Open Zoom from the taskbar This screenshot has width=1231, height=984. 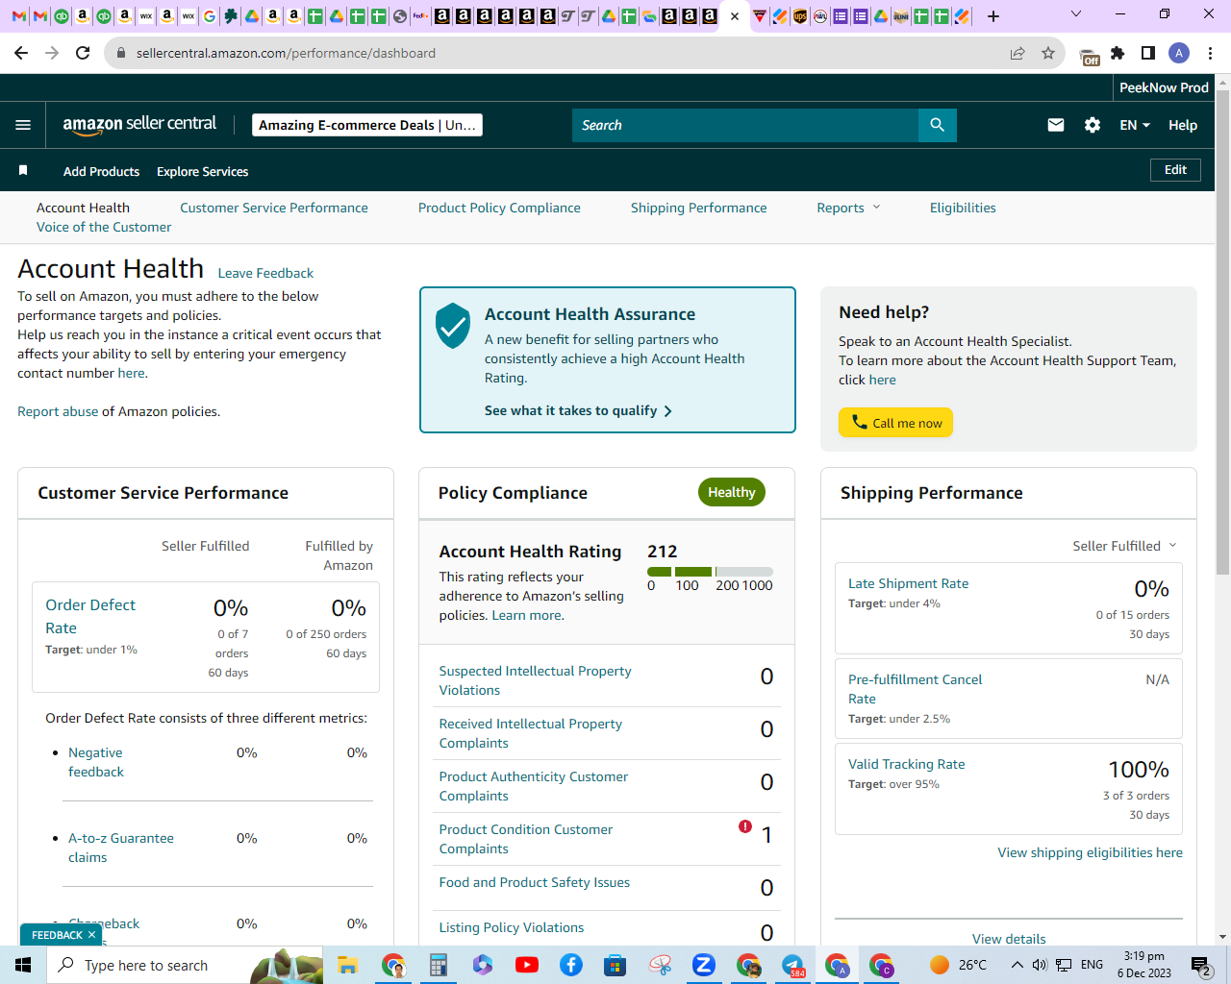[704, 965]
